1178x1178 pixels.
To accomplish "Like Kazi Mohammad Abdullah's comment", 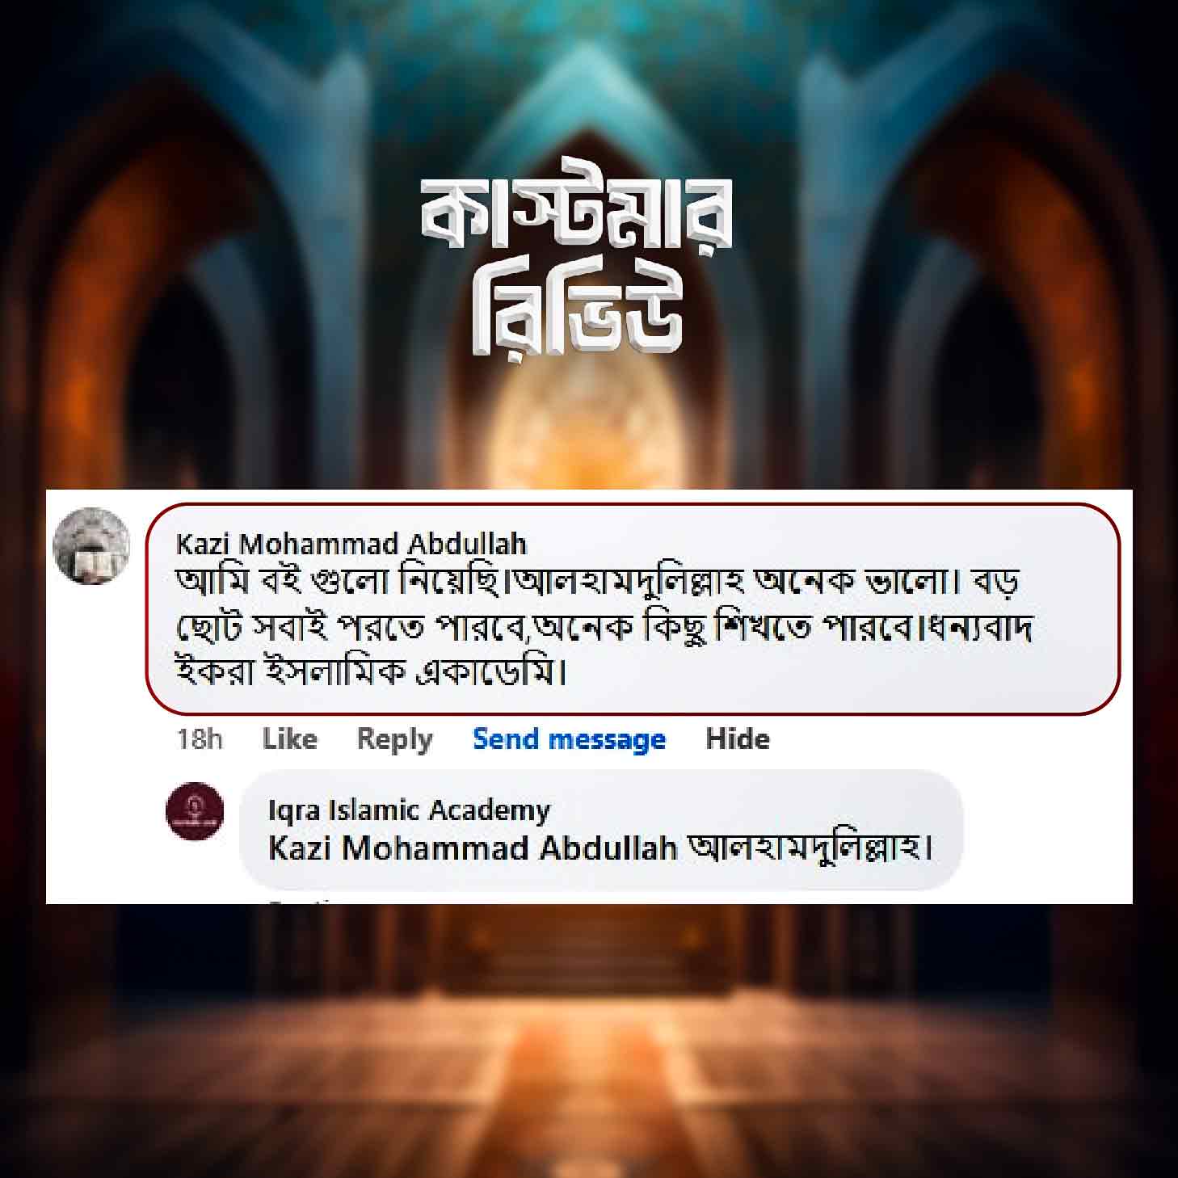I will [289, 738].
